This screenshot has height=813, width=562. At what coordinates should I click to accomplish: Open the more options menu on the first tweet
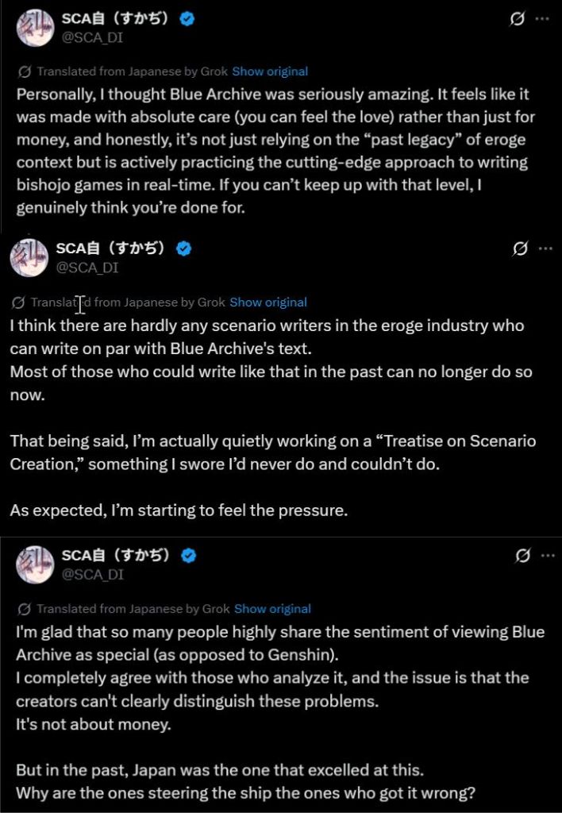(x=544, y=20)
